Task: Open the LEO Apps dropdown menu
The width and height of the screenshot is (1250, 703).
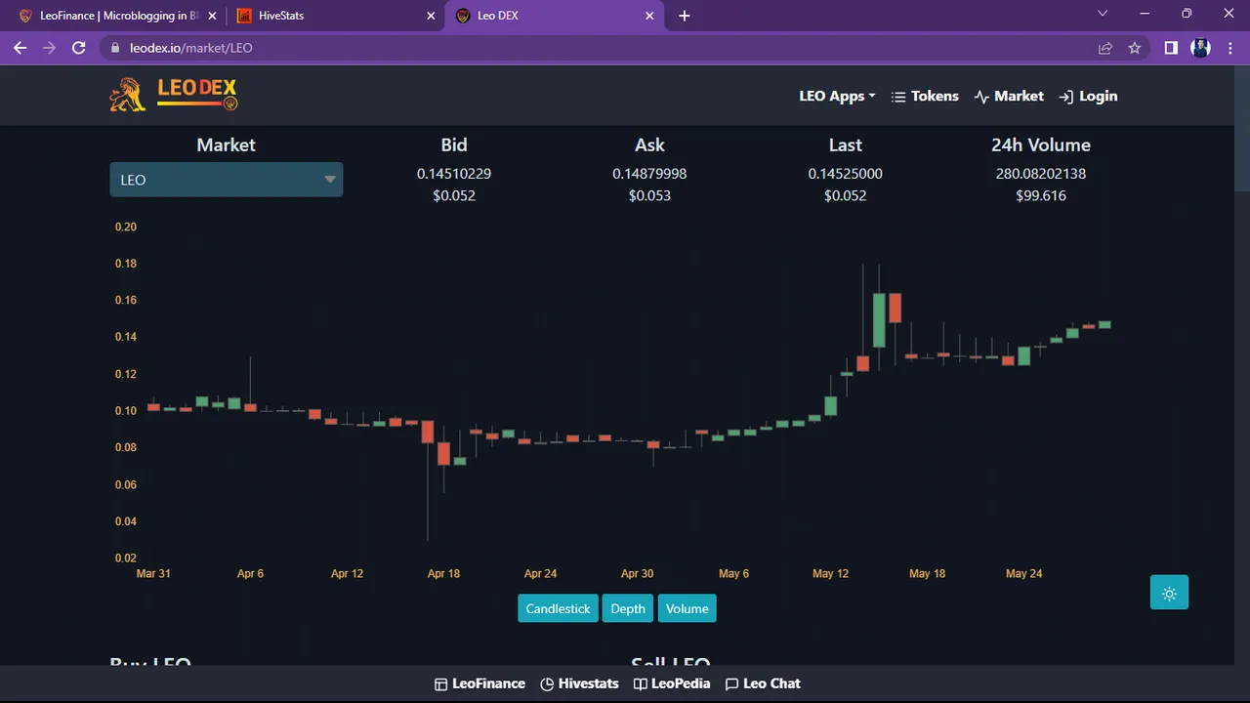Action: pos(837,96)
